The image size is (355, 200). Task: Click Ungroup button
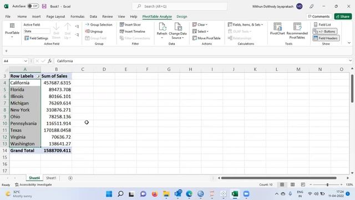click(x=94, y=31)
